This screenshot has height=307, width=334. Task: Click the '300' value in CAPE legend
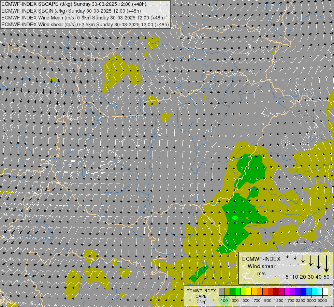tap(235, 301)
